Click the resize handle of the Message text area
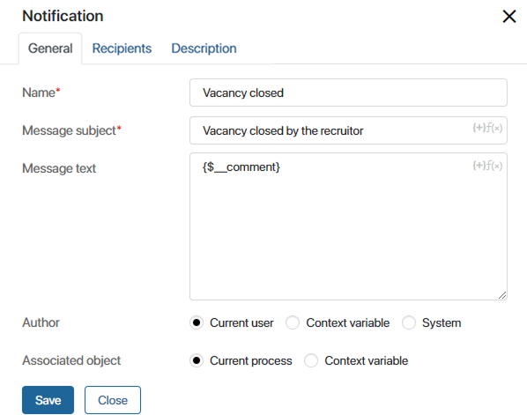Image resolution: width=527 pixels, height=415 pixels. point(502,295)
